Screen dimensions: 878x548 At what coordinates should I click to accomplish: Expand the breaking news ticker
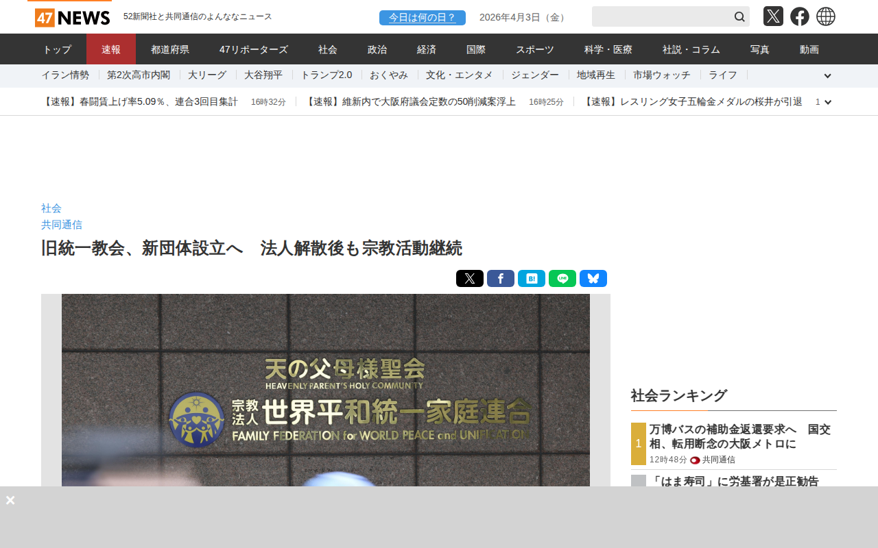[x=828, y=102]
